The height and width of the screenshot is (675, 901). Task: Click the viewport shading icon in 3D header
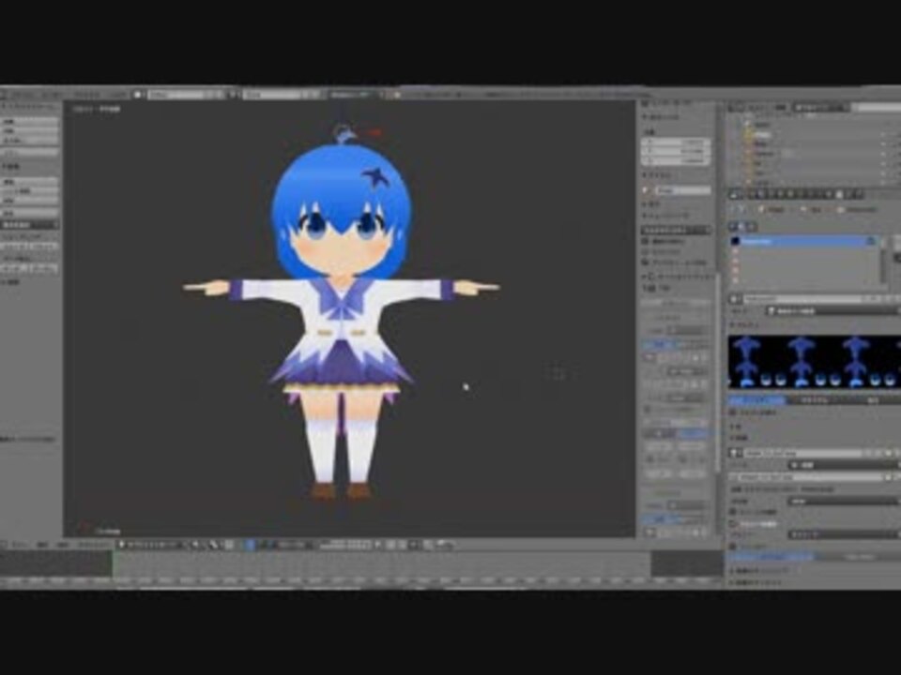[196, 545]
